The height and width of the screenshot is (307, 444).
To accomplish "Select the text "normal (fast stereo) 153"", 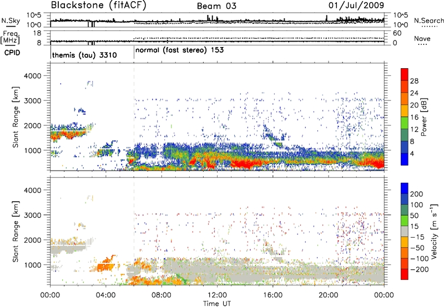I will click(x=179, y=50).
